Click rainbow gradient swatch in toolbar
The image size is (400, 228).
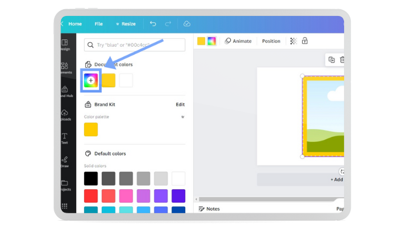coord(211,41)
